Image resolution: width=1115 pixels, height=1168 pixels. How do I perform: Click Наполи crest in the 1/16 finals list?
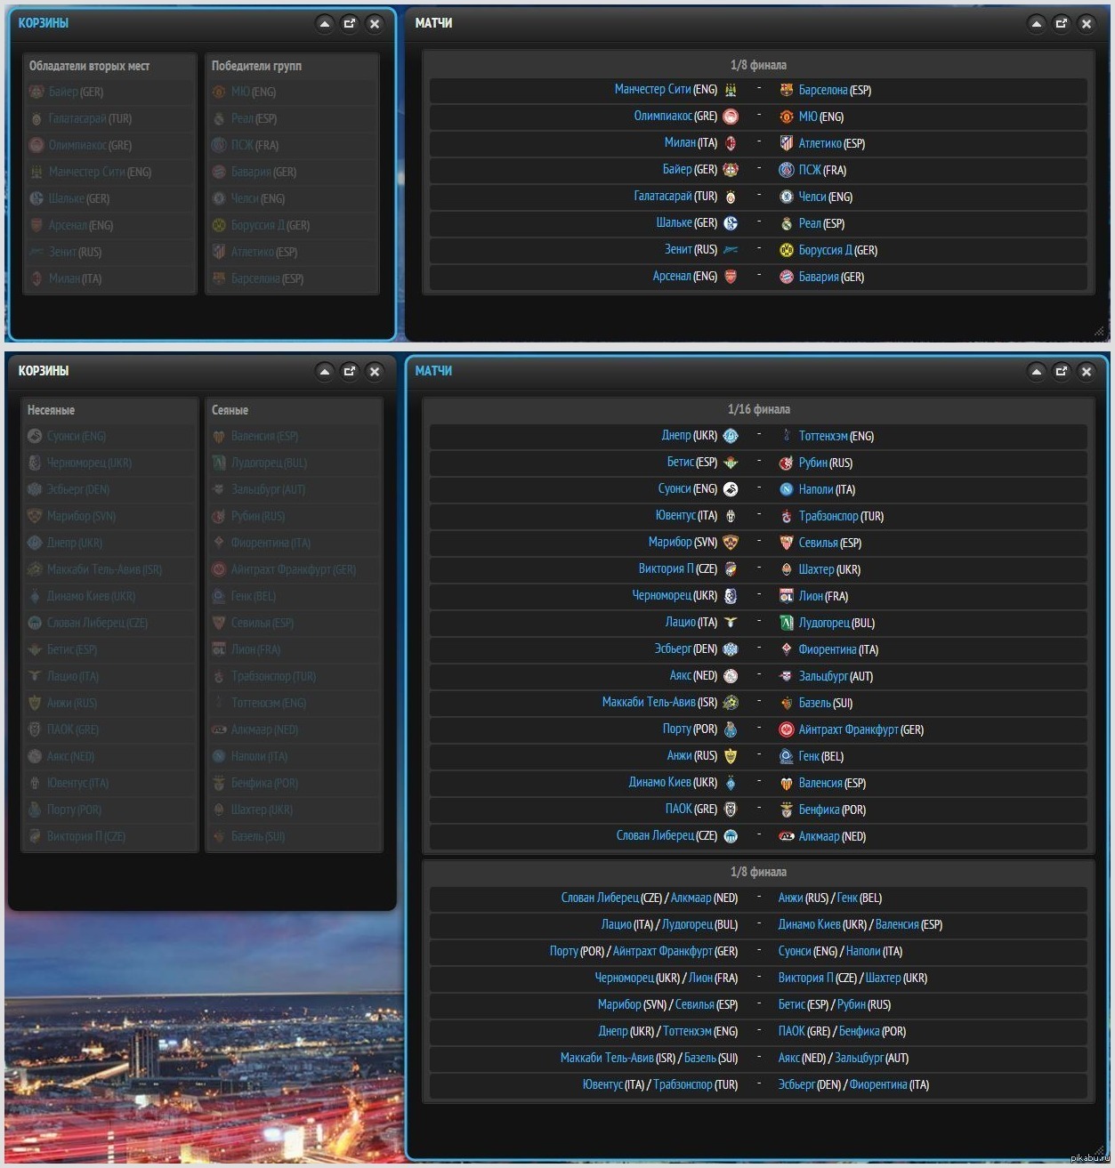[x=787, y=489]
